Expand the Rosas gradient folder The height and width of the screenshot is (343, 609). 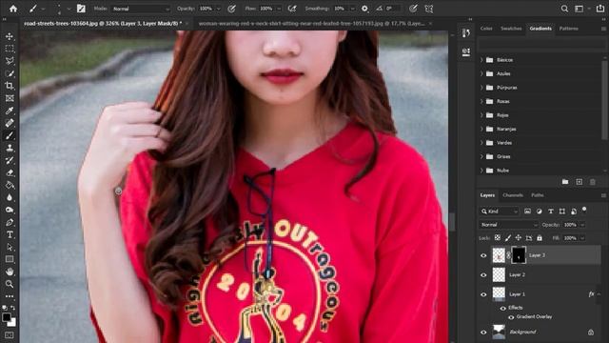click(x=481, y=101)
